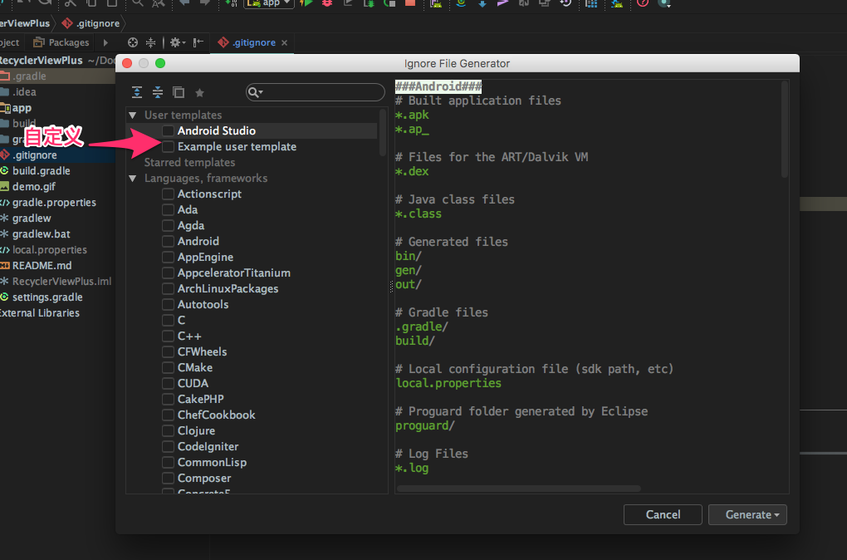The height and width of the screenshot is (560, 847).
Task: Click the copy template icon in dialog toolbar
Action: (178, 92)
